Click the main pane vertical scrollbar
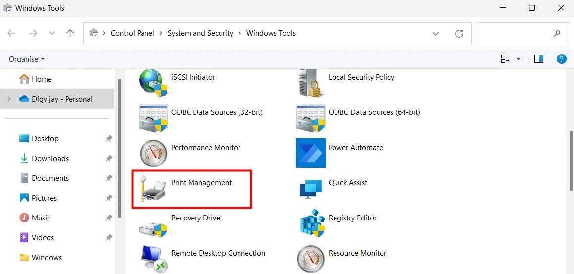 (572, 161)
